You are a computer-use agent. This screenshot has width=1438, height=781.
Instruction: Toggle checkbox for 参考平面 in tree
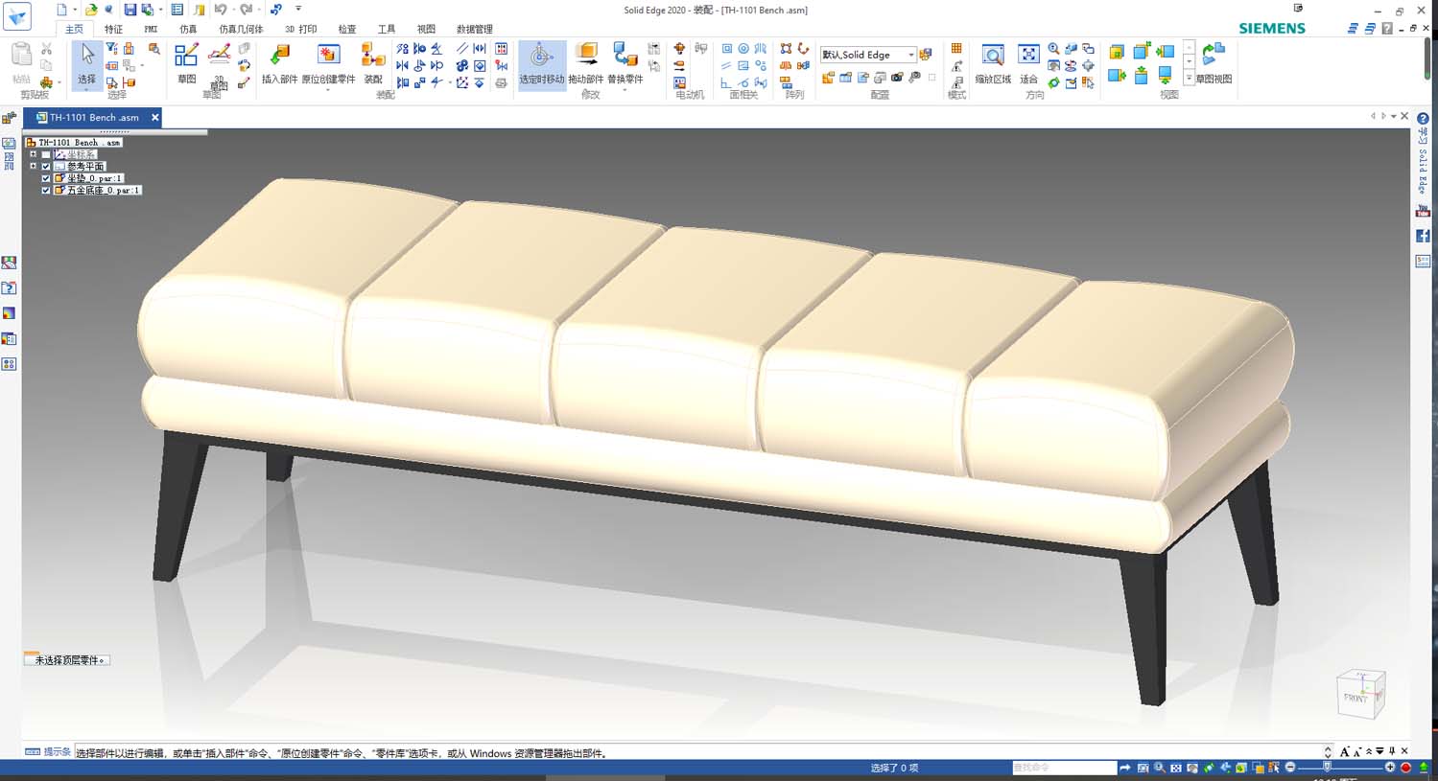click(45, 167)
